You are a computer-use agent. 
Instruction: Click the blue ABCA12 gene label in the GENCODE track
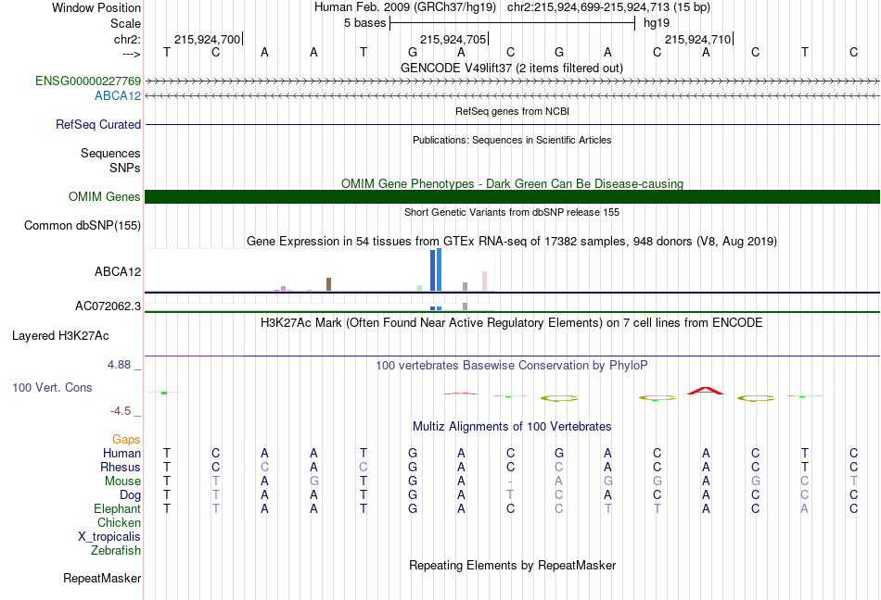(118, 96)
